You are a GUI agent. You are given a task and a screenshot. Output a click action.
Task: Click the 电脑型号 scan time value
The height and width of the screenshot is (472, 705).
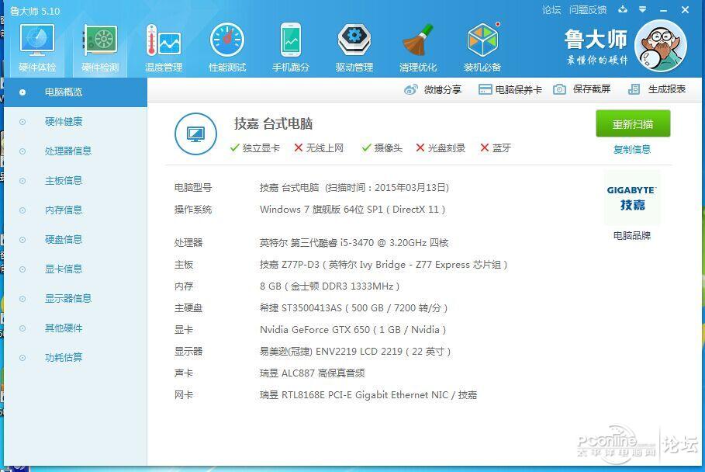[x=354, y=188]
